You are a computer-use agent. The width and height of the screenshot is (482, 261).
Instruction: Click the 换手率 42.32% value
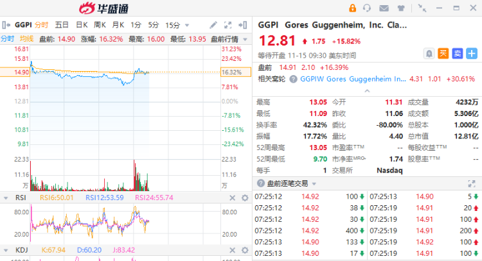[x=315, y=125]
